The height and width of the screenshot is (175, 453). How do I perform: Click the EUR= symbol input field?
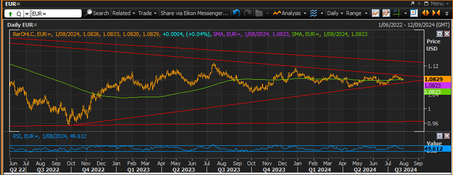(56, 14)
